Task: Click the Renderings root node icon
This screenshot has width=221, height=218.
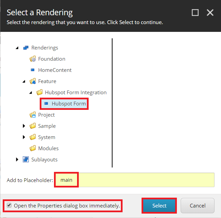Action: pyautogui.click(x=26, y=48)
